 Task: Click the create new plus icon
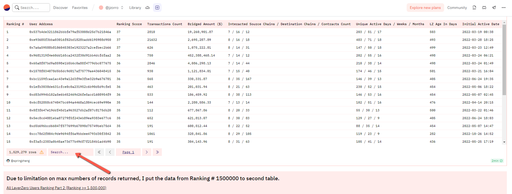157,8
